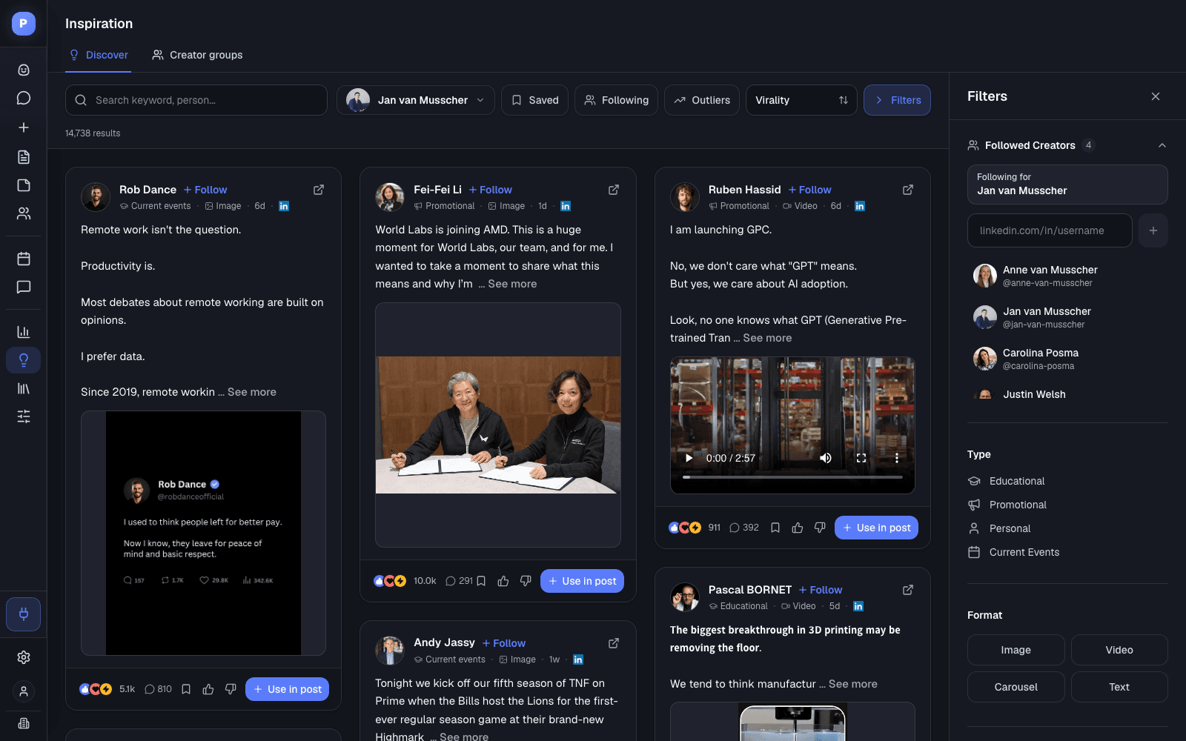Open the library books icon in sidebar
Screen dimensions: 1186x741
click(x=24, y=388)
